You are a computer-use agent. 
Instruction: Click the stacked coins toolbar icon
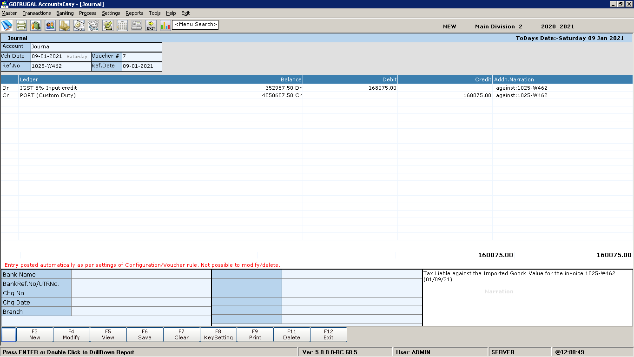[x=65, y=25]
